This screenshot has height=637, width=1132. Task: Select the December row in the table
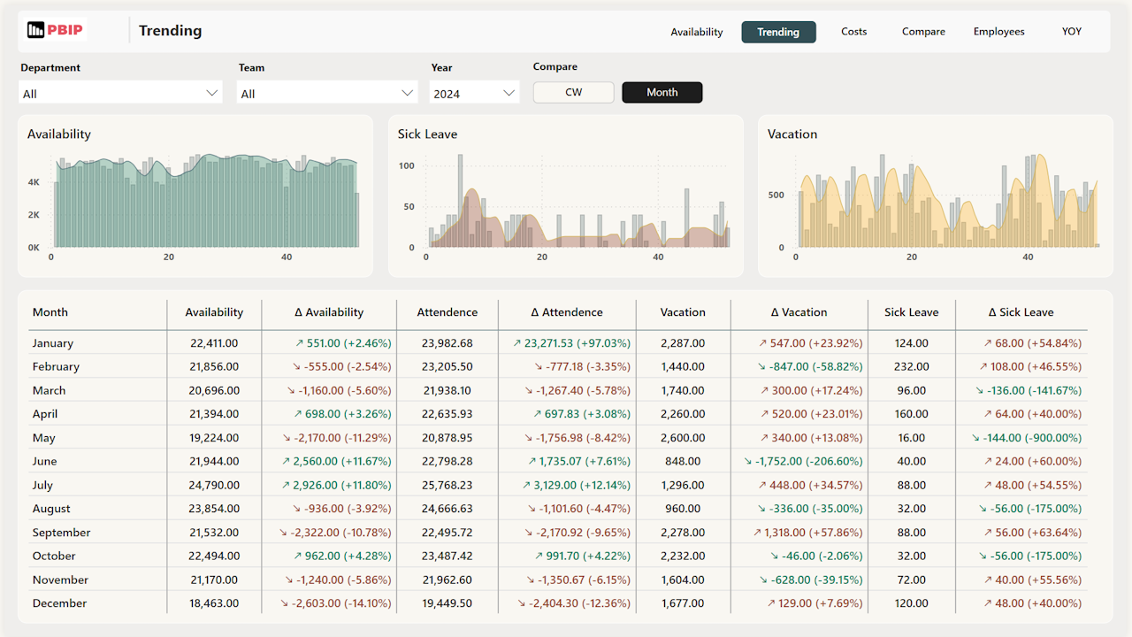pyautogui.click(x=60, y=602)
